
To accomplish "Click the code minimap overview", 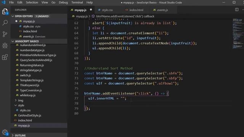I will [x=237, y=33].
